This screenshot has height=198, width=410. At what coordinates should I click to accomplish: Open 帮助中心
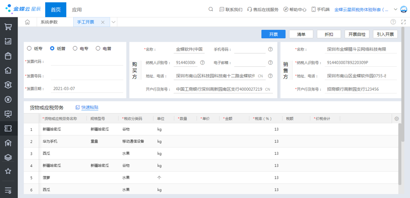coord(295,9)
